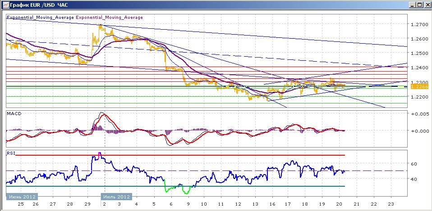432x211 pixels.
Task: Click the red RSI overbought level line
Action: click(180, 155)
